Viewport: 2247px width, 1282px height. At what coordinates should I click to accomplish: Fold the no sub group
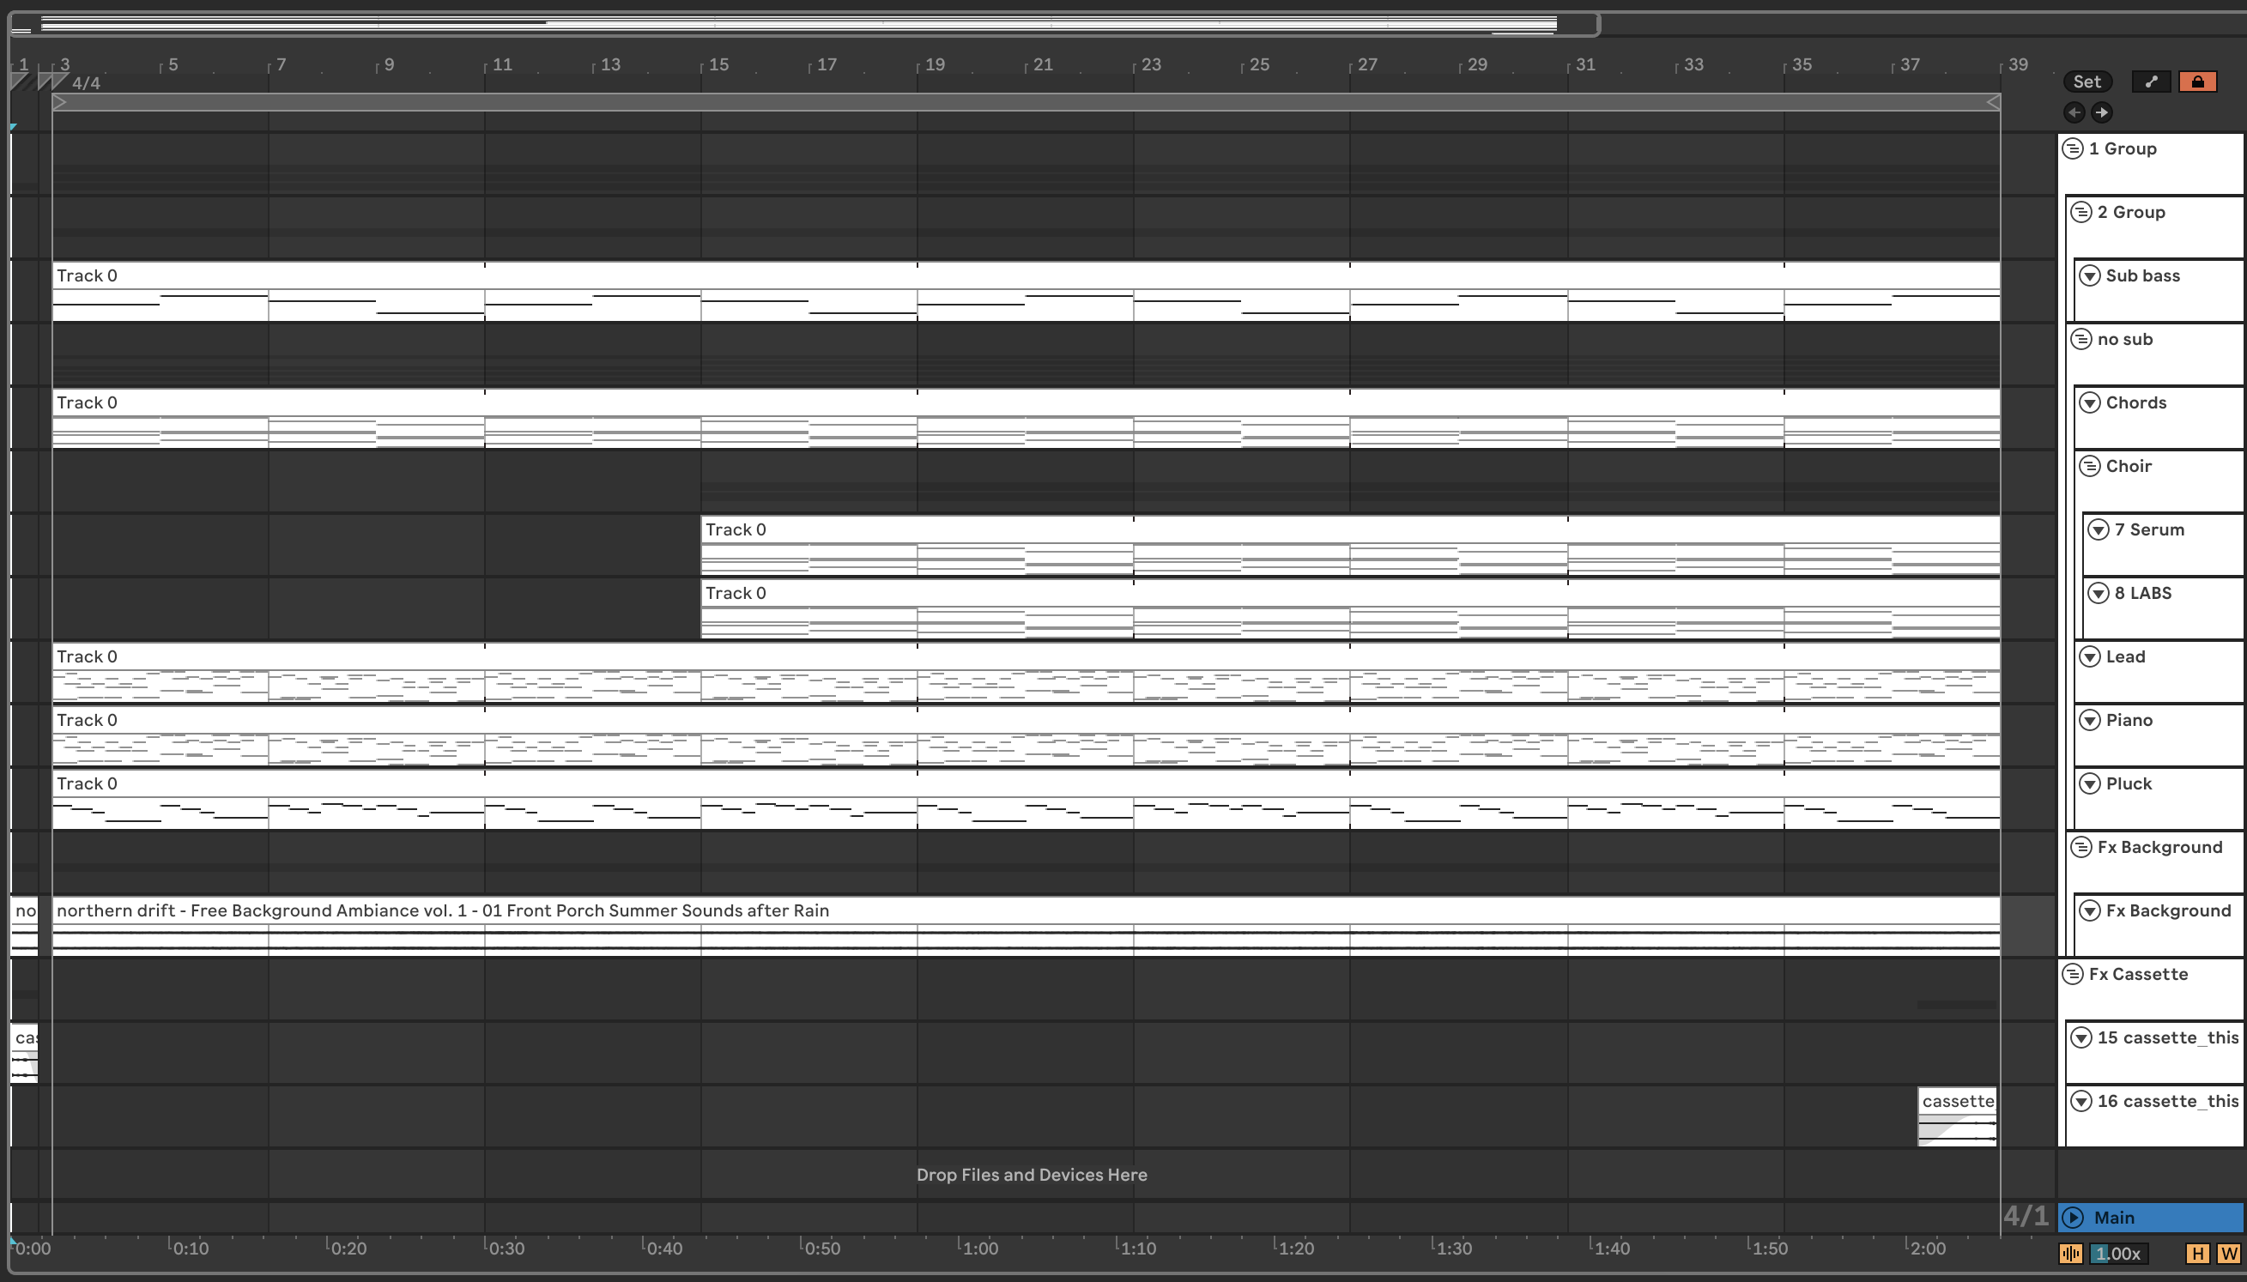click(2081, 339)
